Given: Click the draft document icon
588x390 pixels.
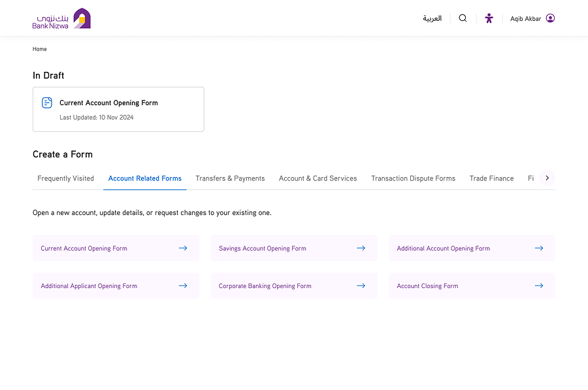Looking at the screenshot, I should pos(47,103).
